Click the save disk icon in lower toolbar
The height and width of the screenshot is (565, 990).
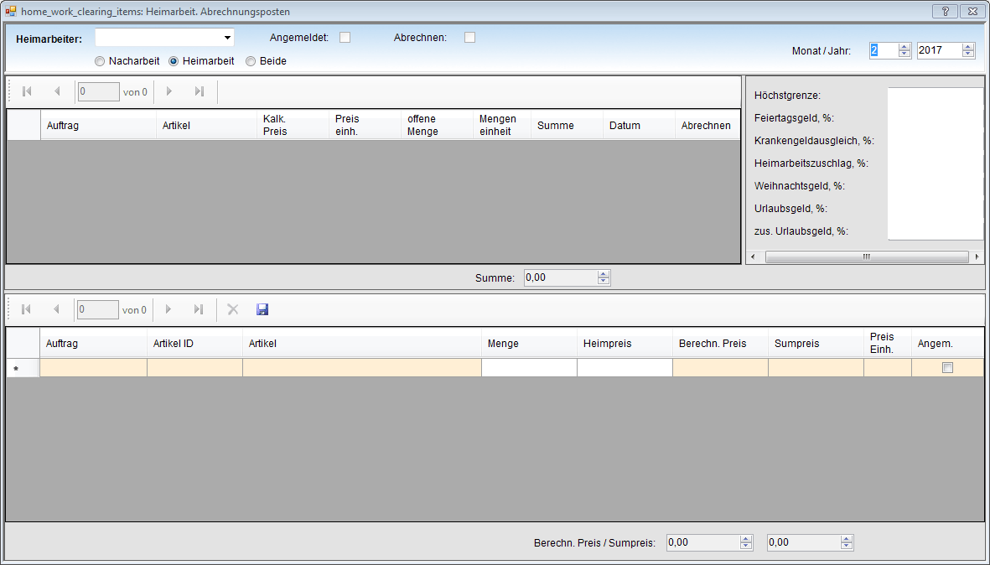(x=262, y=309)
